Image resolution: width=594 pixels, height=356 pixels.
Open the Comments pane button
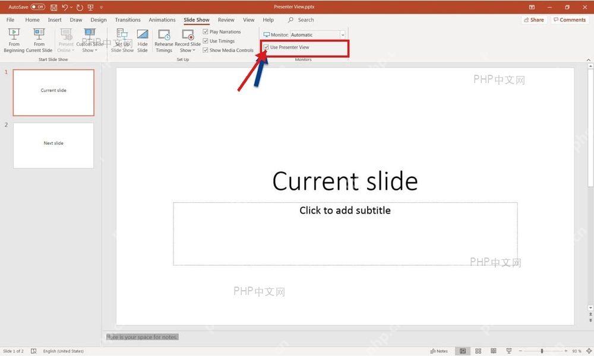click(570, 20)
